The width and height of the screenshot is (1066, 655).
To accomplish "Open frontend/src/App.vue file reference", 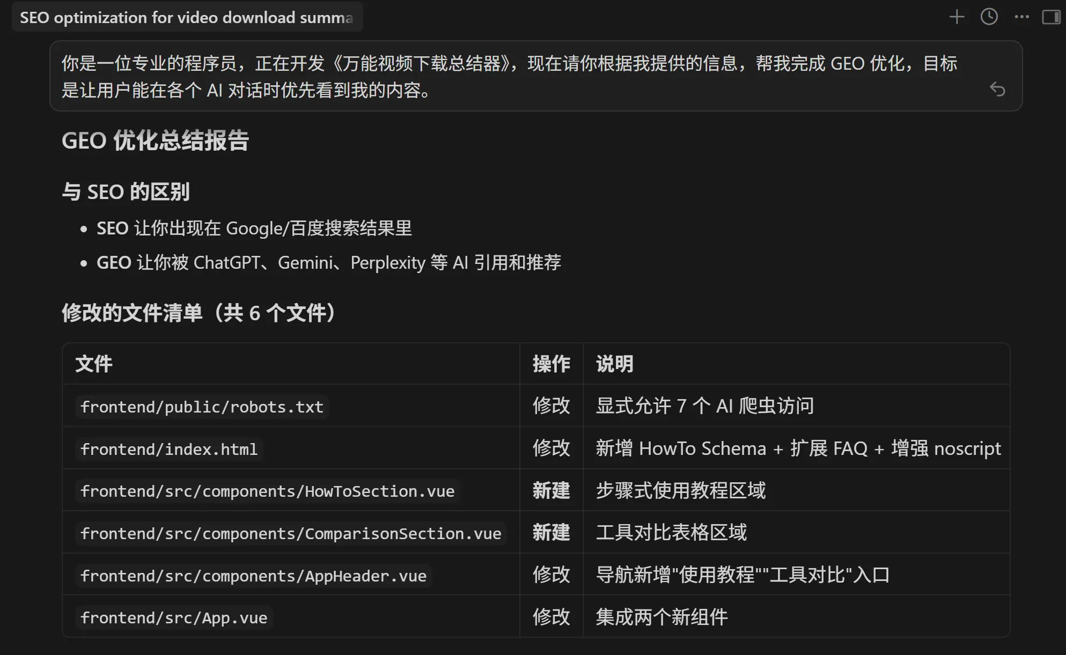I will tap(174, 617).
